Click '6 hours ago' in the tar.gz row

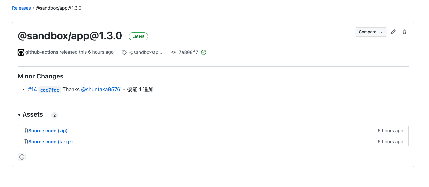390,142
